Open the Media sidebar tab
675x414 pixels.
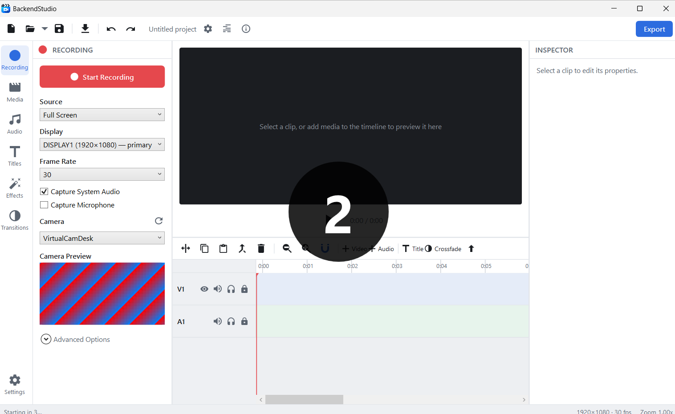(15, 92)
